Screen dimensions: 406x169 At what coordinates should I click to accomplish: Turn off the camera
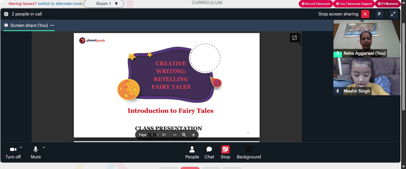[13, 153]
